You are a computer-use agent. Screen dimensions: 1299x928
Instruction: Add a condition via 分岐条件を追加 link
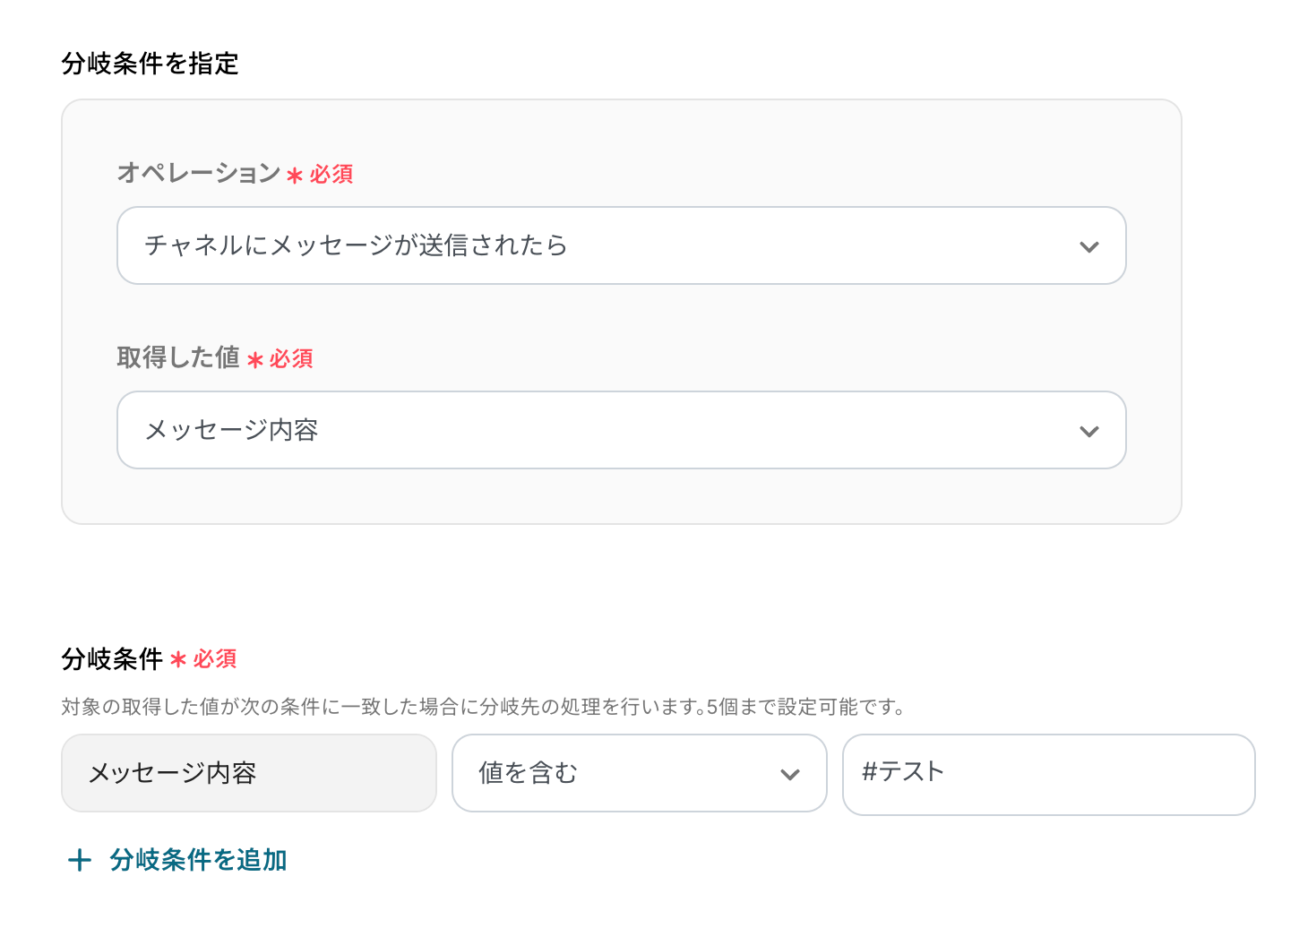(198, 860)
